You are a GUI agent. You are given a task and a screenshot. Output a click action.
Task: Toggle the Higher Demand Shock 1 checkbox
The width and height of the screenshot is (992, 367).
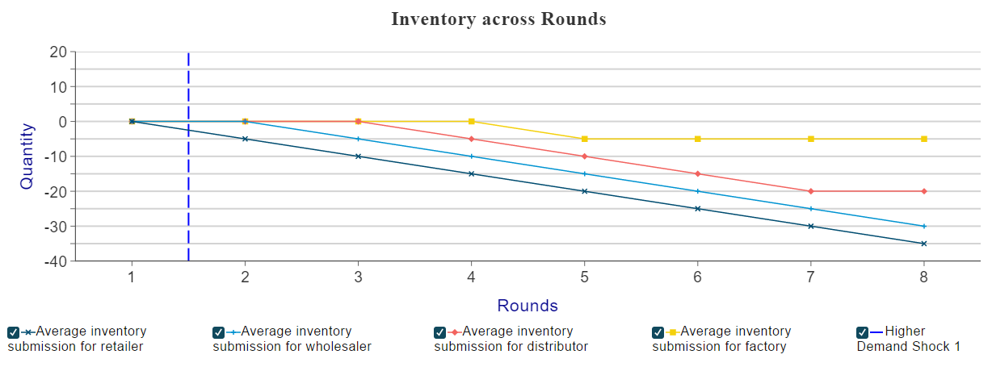(x=863, y=332)
